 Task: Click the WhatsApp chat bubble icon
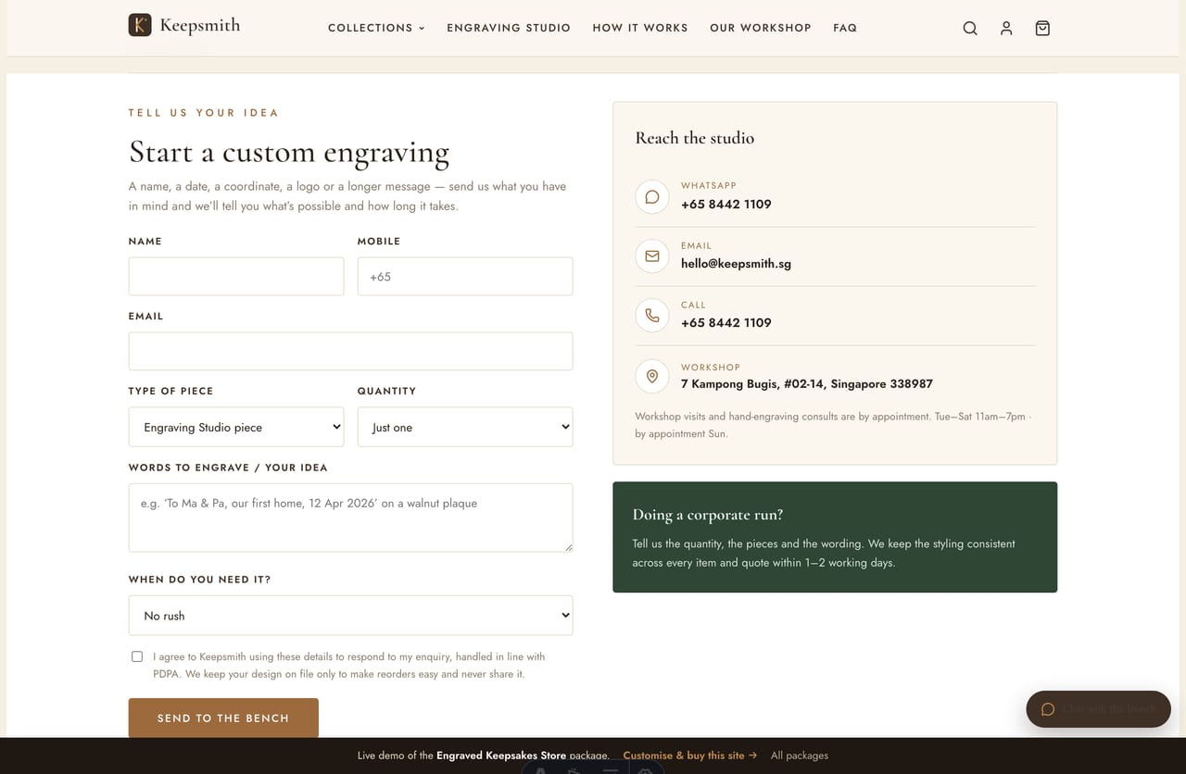(652, 197)
